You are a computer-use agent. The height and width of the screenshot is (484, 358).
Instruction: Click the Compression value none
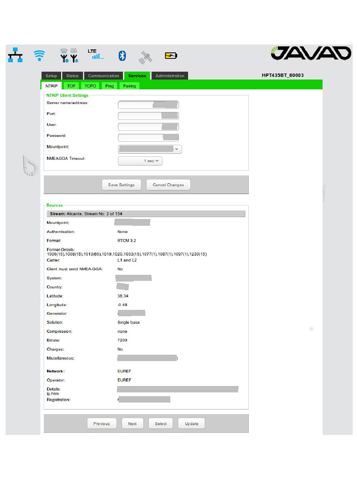coord(122,331)
